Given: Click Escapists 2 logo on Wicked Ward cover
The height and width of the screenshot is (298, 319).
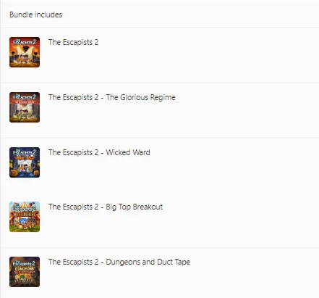Looking at the screenshot, I should pyautogui.click(x=25, y=152).
